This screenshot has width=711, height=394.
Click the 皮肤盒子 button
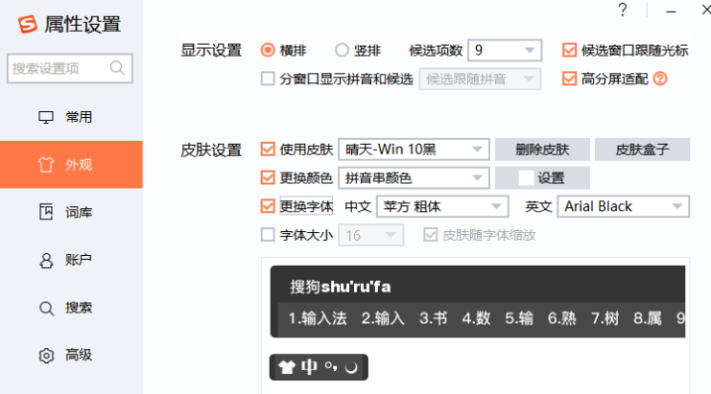(x=642, y=150)
